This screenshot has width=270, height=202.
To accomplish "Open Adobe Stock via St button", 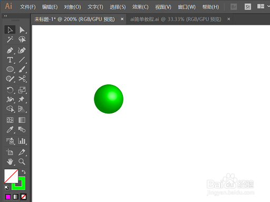I will [248, 7].
